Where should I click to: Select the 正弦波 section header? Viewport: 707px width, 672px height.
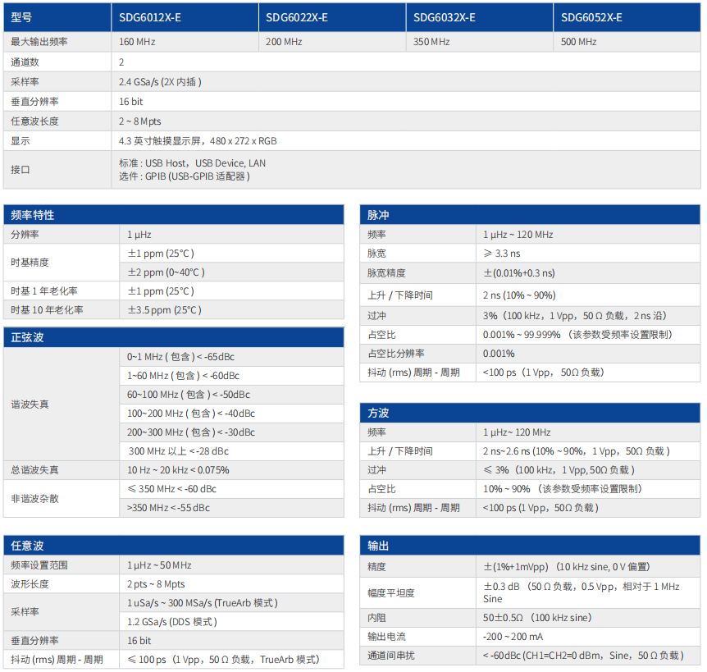pyautogui.click(x=27, y=337)
